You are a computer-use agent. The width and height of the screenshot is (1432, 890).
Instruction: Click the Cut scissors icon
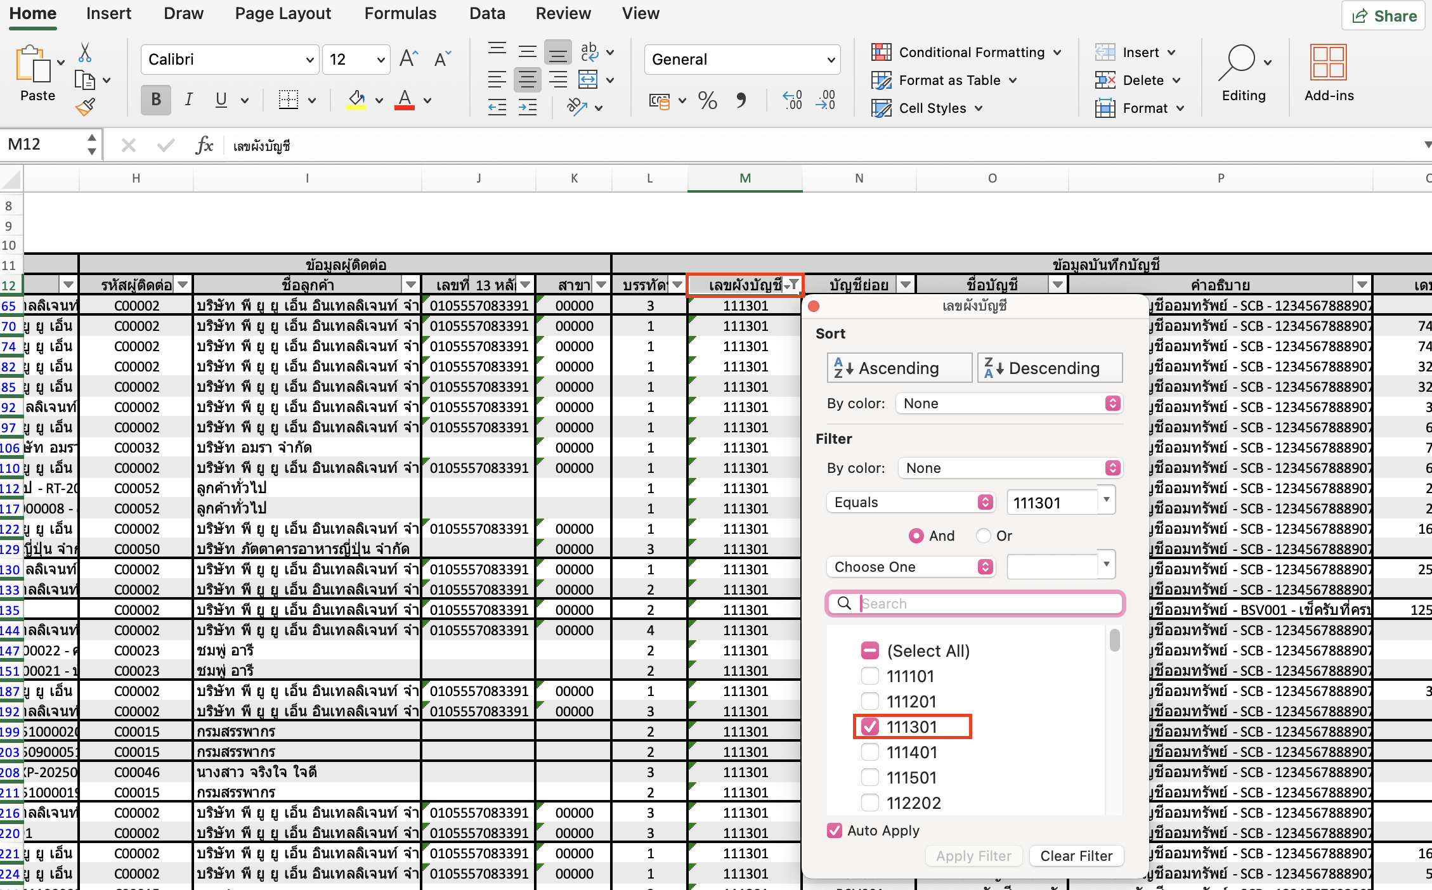[85, 53]
